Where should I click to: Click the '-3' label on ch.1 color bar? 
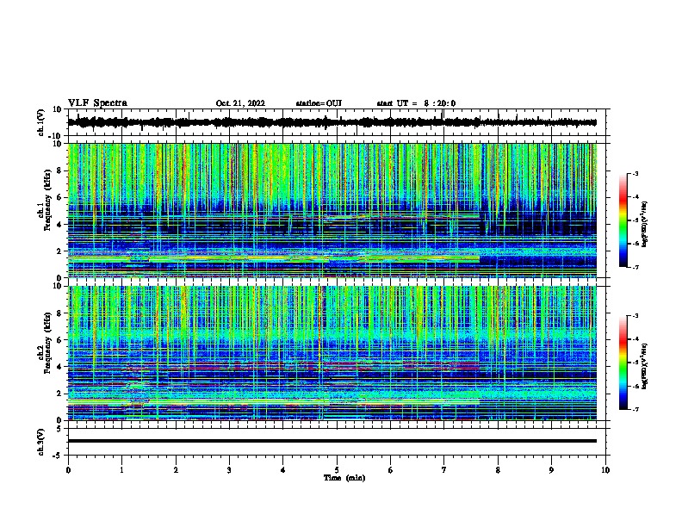point(635,173)
